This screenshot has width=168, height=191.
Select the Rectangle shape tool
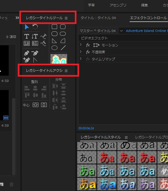click(54, 27)
